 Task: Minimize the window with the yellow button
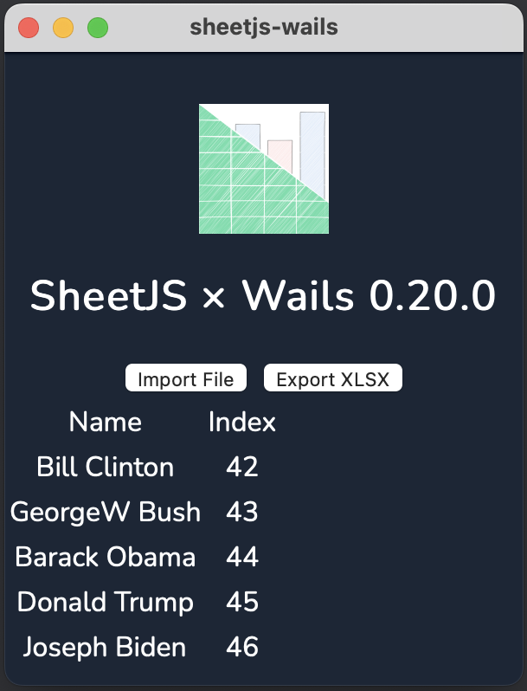point(63,28)
